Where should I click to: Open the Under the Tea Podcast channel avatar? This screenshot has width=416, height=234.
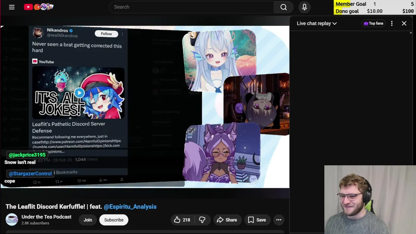12,220
